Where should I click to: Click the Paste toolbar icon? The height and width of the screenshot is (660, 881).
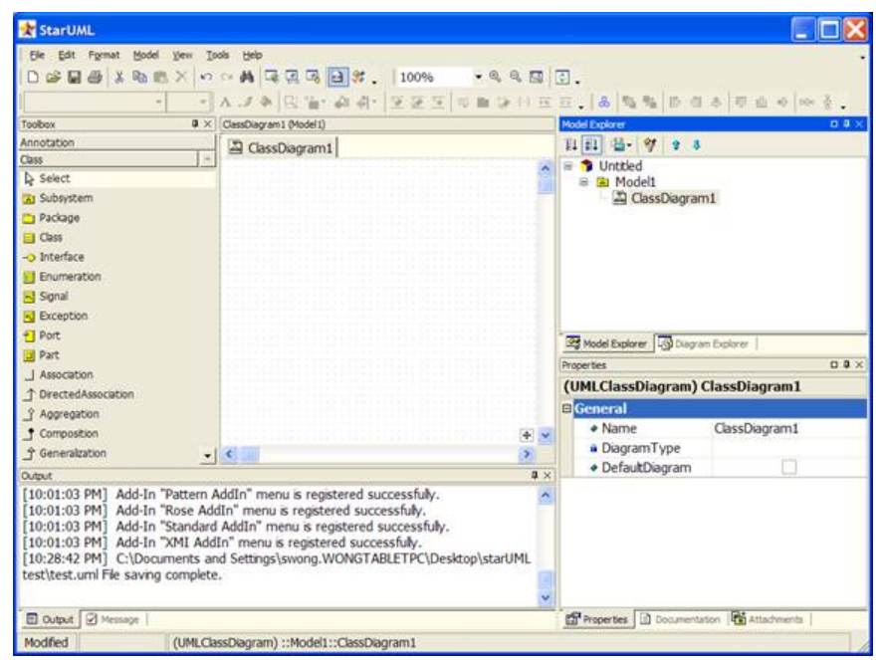point(160,77)
